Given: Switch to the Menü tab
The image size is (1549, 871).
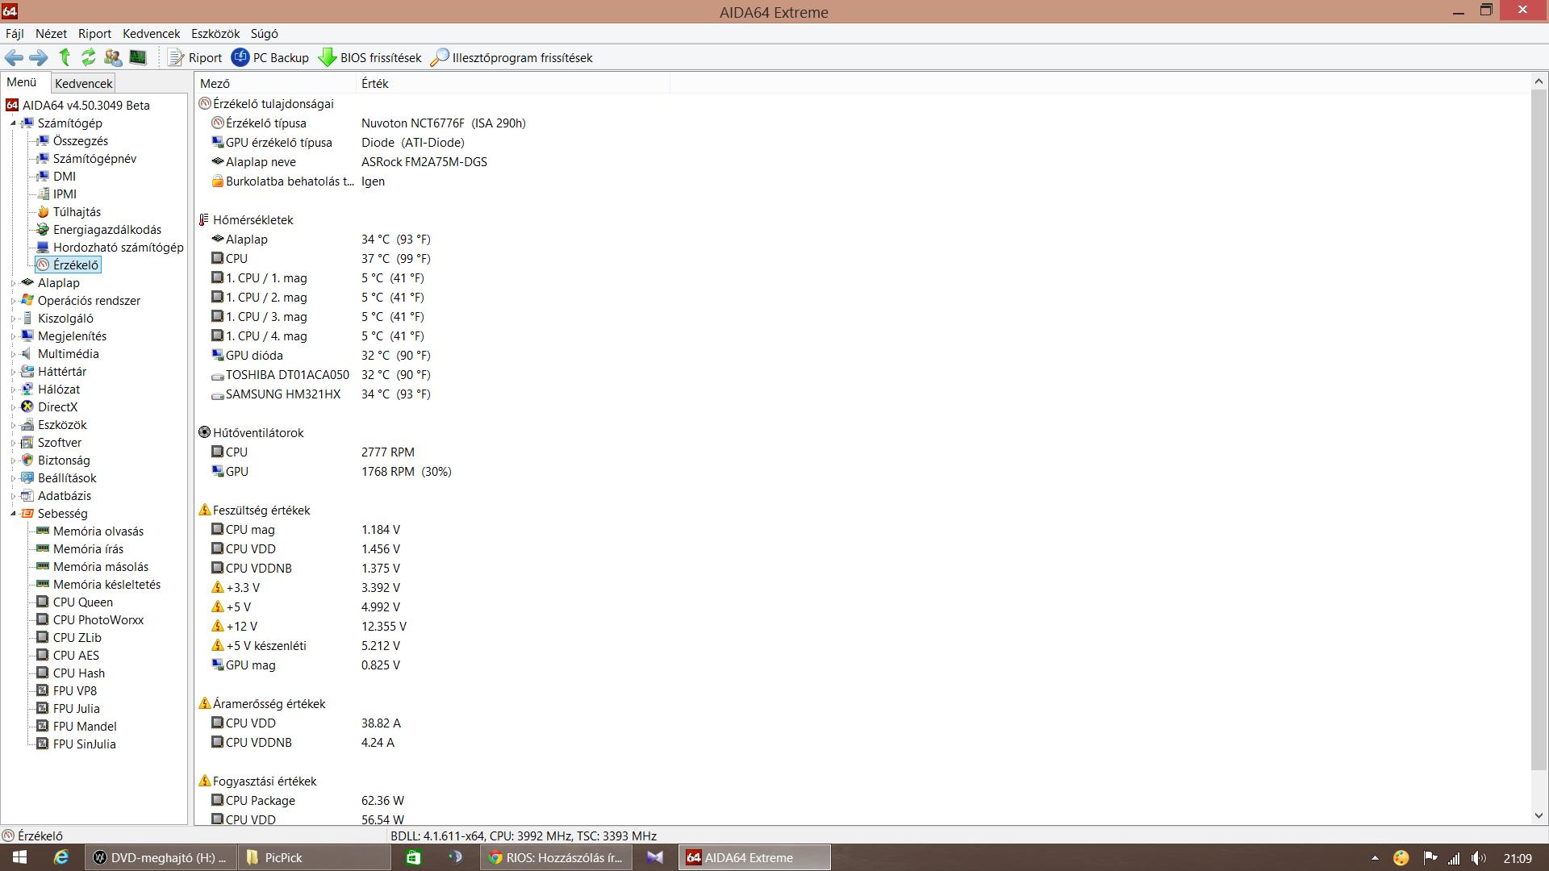Looking at the screenshot, I should click(22, 82).
